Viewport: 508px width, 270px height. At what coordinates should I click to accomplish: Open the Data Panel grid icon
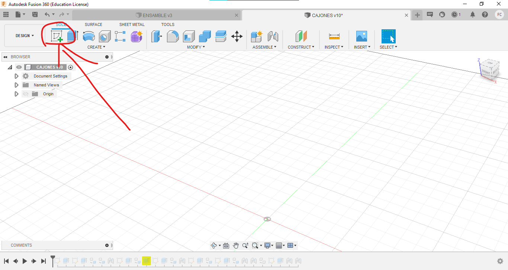pos(6,14)
